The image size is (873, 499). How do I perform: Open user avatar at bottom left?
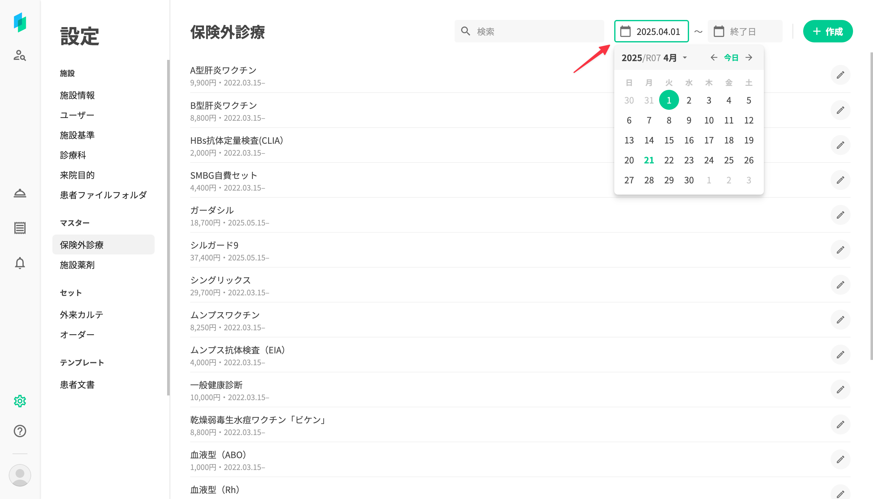pyautogui.click(x=20, y=475)
